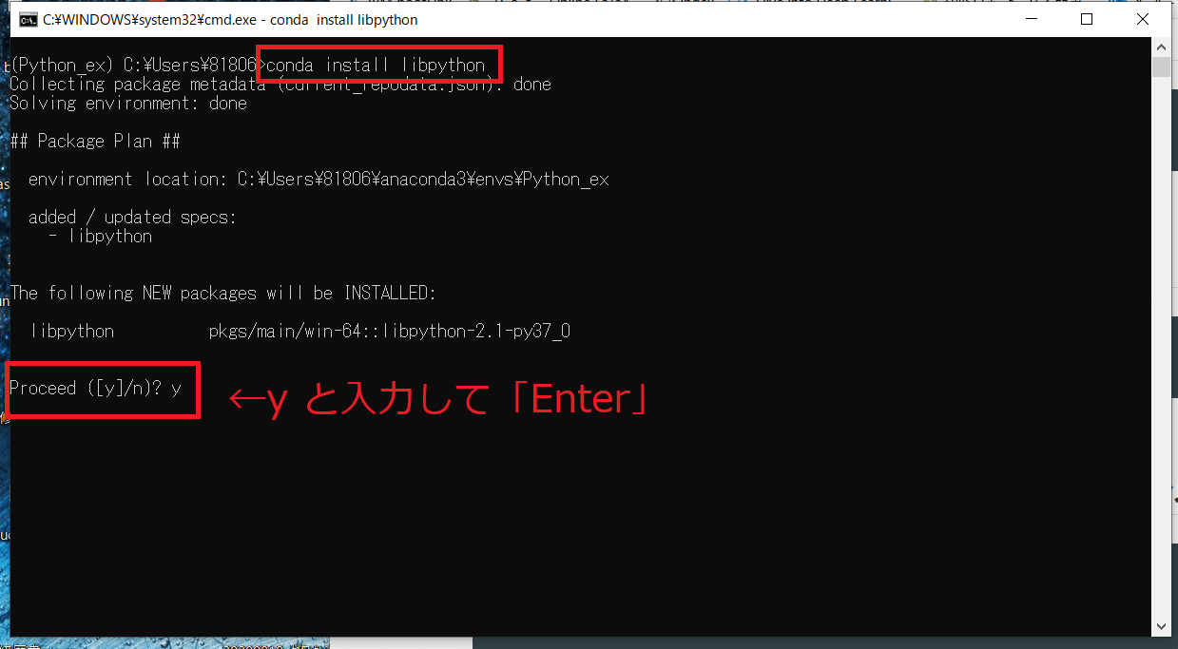Close the cmd.exe window

click(x=1142, y=19)
